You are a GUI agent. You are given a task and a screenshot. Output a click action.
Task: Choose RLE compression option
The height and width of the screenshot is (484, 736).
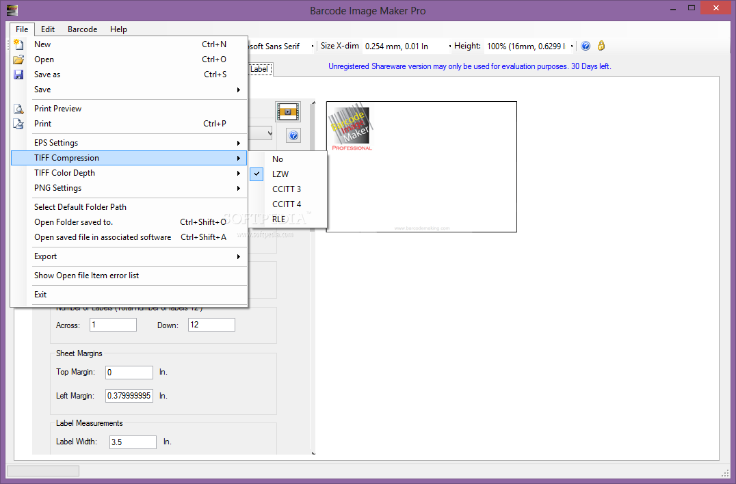click(288, 219)
